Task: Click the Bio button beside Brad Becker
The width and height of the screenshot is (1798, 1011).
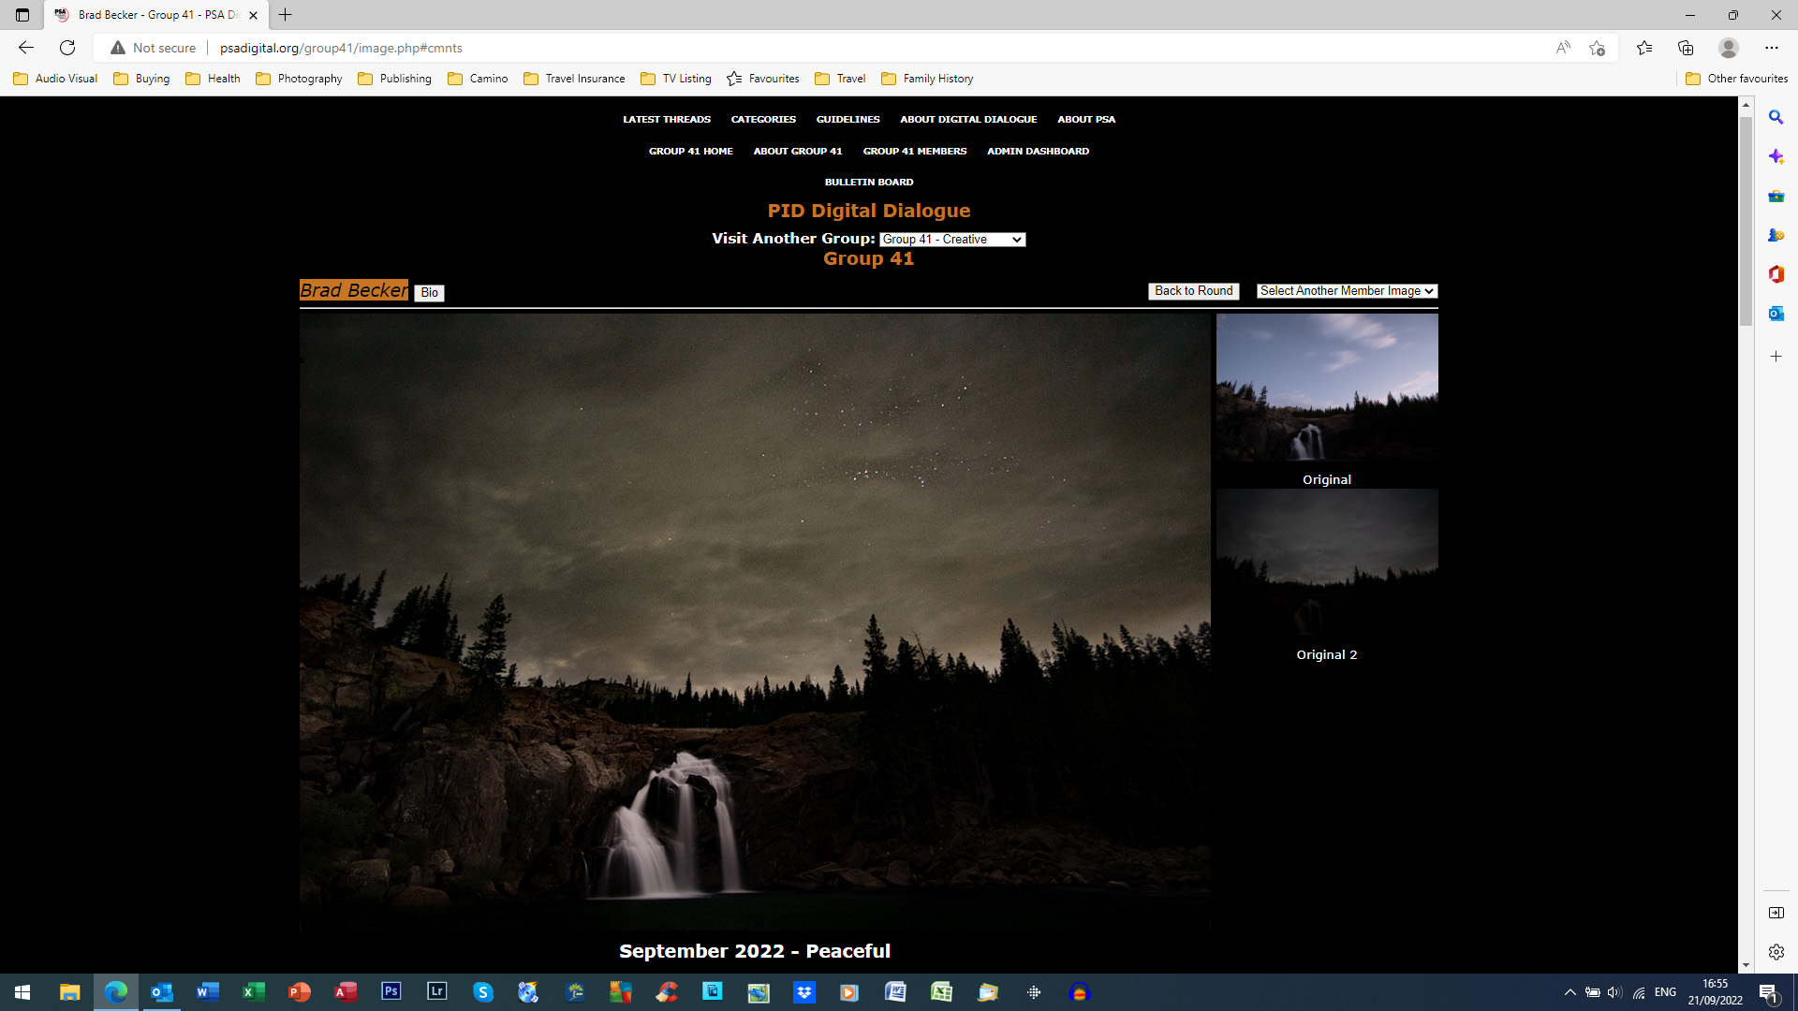Action: point(429,293)
